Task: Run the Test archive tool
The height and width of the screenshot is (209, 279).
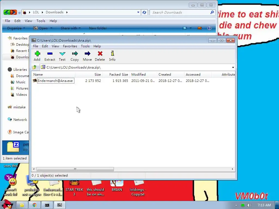Action: click(x=62, y=56)
